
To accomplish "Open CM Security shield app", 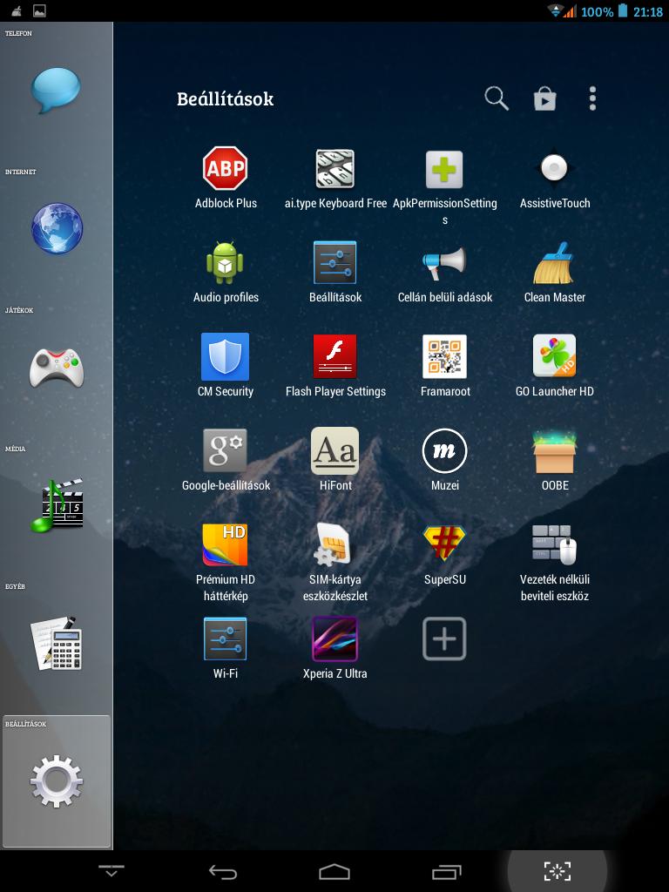I will pyautogui.click(x=226, y=356).
